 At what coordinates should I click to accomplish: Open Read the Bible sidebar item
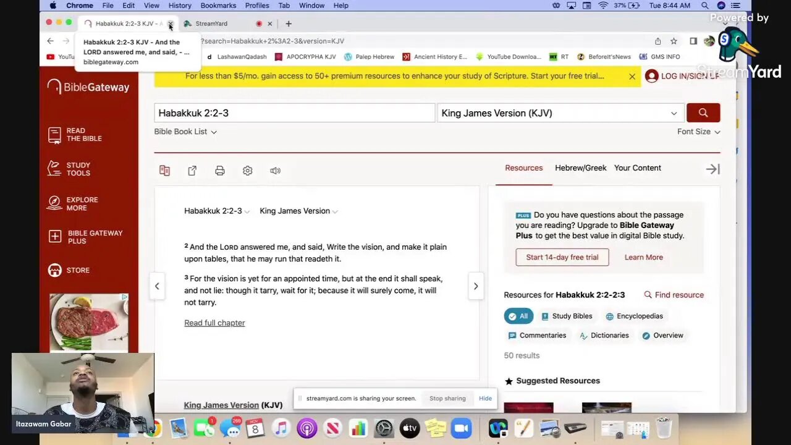[75, 135]
